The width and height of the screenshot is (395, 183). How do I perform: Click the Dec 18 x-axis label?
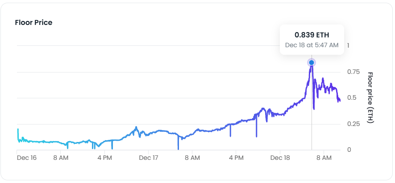pos(280,158)
